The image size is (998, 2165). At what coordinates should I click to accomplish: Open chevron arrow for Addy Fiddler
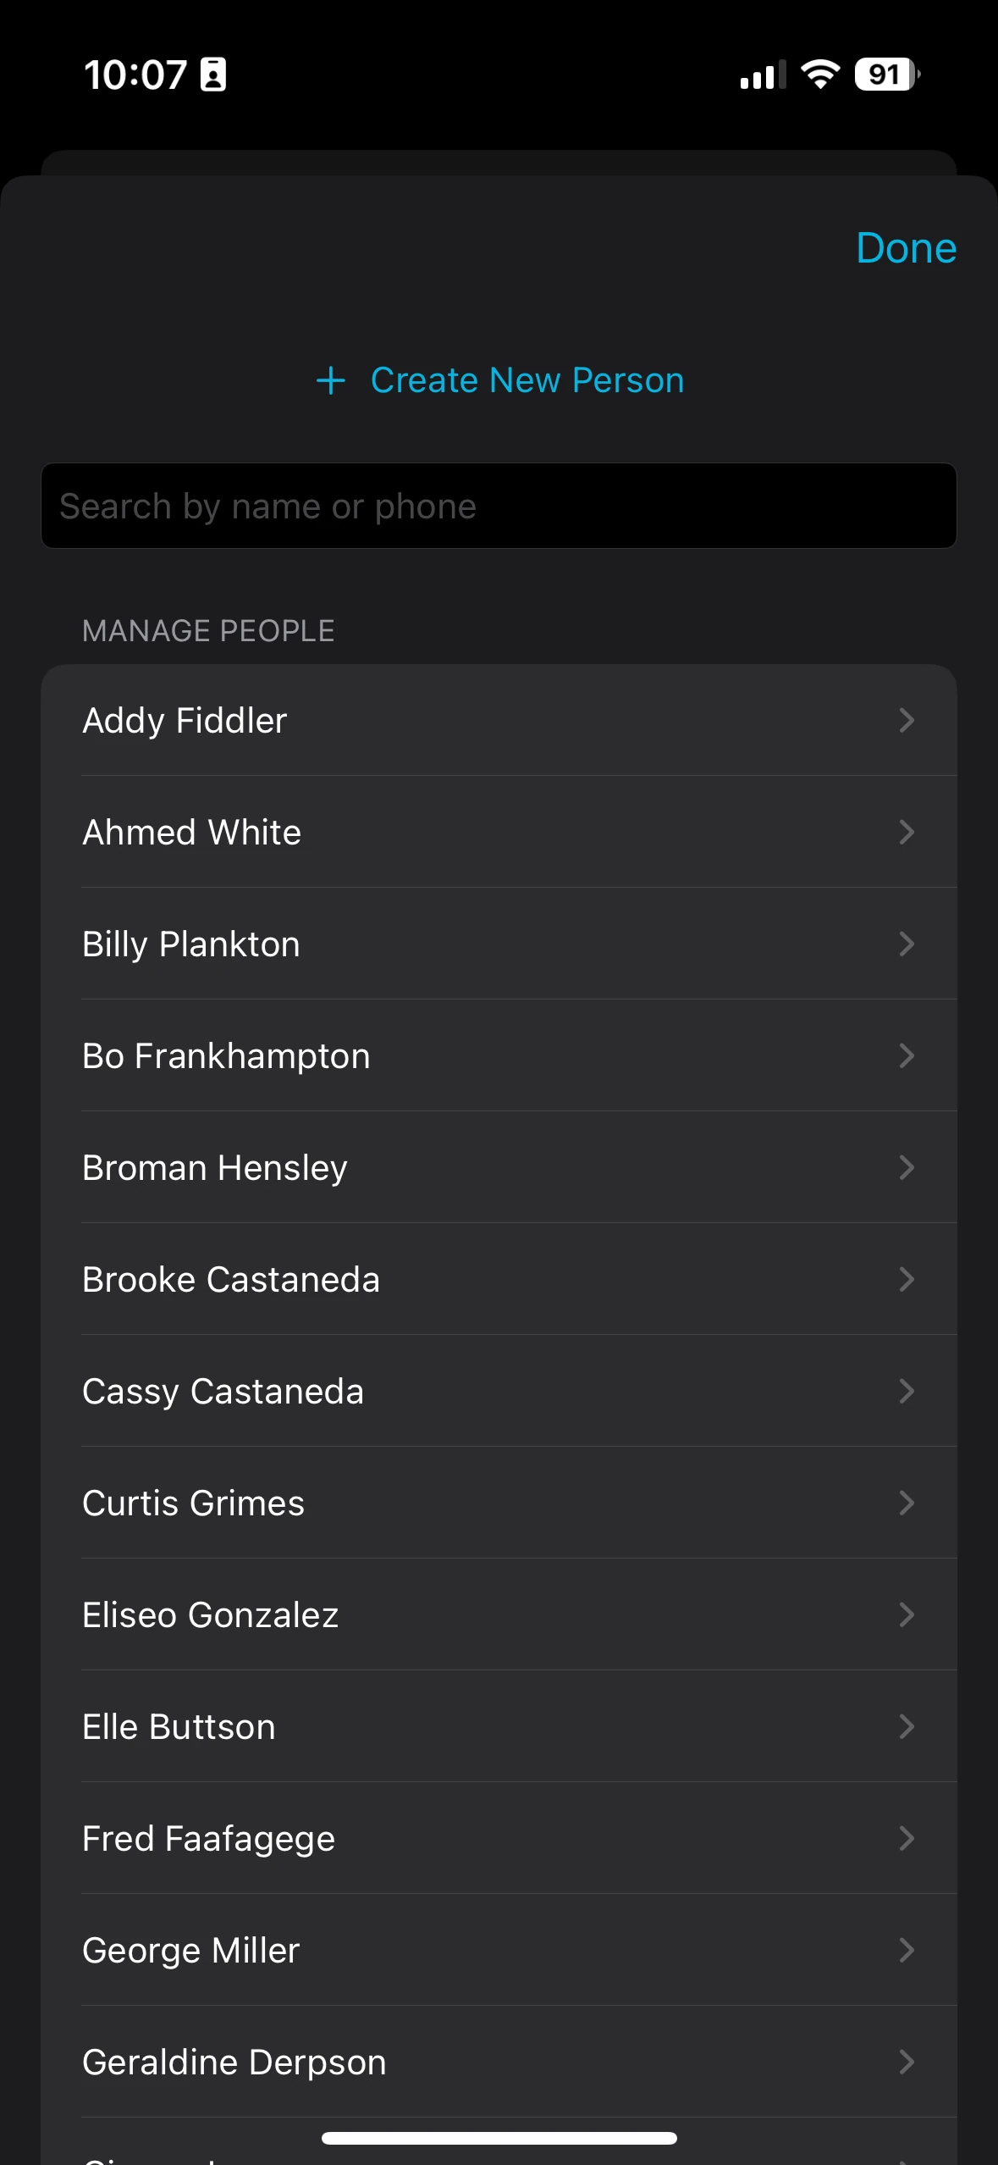pyautogui.click(x=907, y=720)
